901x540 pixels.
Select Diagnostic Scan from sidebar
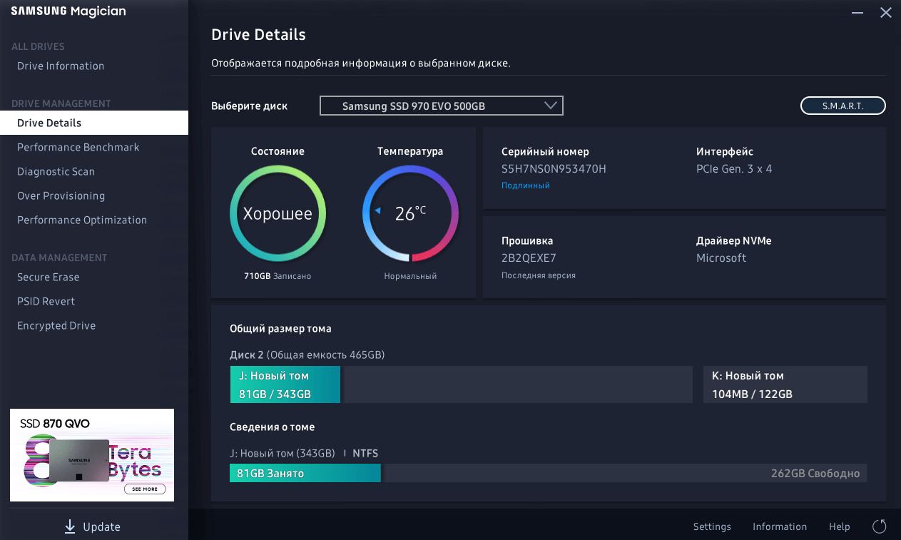[56, 171]
